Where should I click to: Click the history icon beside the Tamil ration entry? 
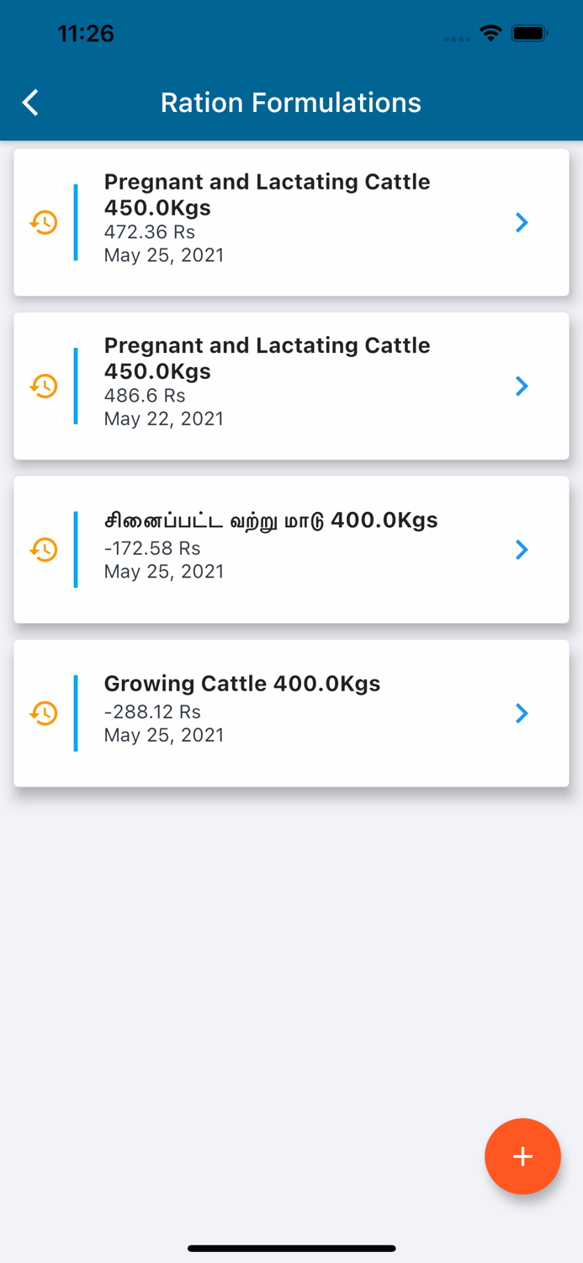(x=43, y=549)
